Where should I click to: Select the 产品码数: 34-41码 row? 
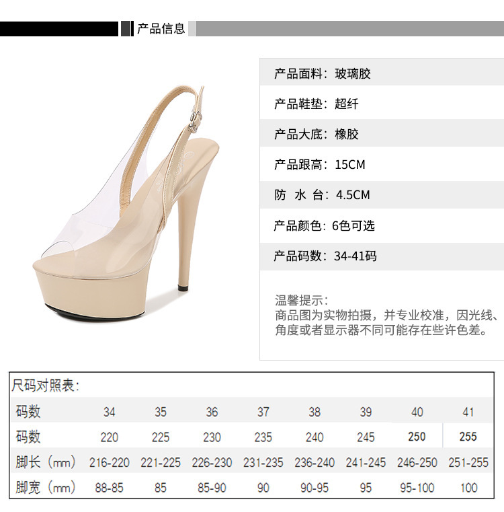(382, 256)
